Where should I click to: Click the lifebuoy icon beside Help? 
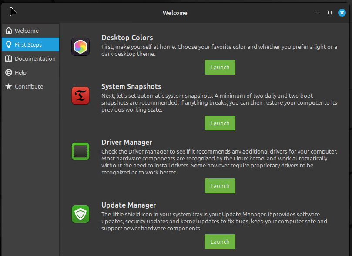[x=9, y=72]
